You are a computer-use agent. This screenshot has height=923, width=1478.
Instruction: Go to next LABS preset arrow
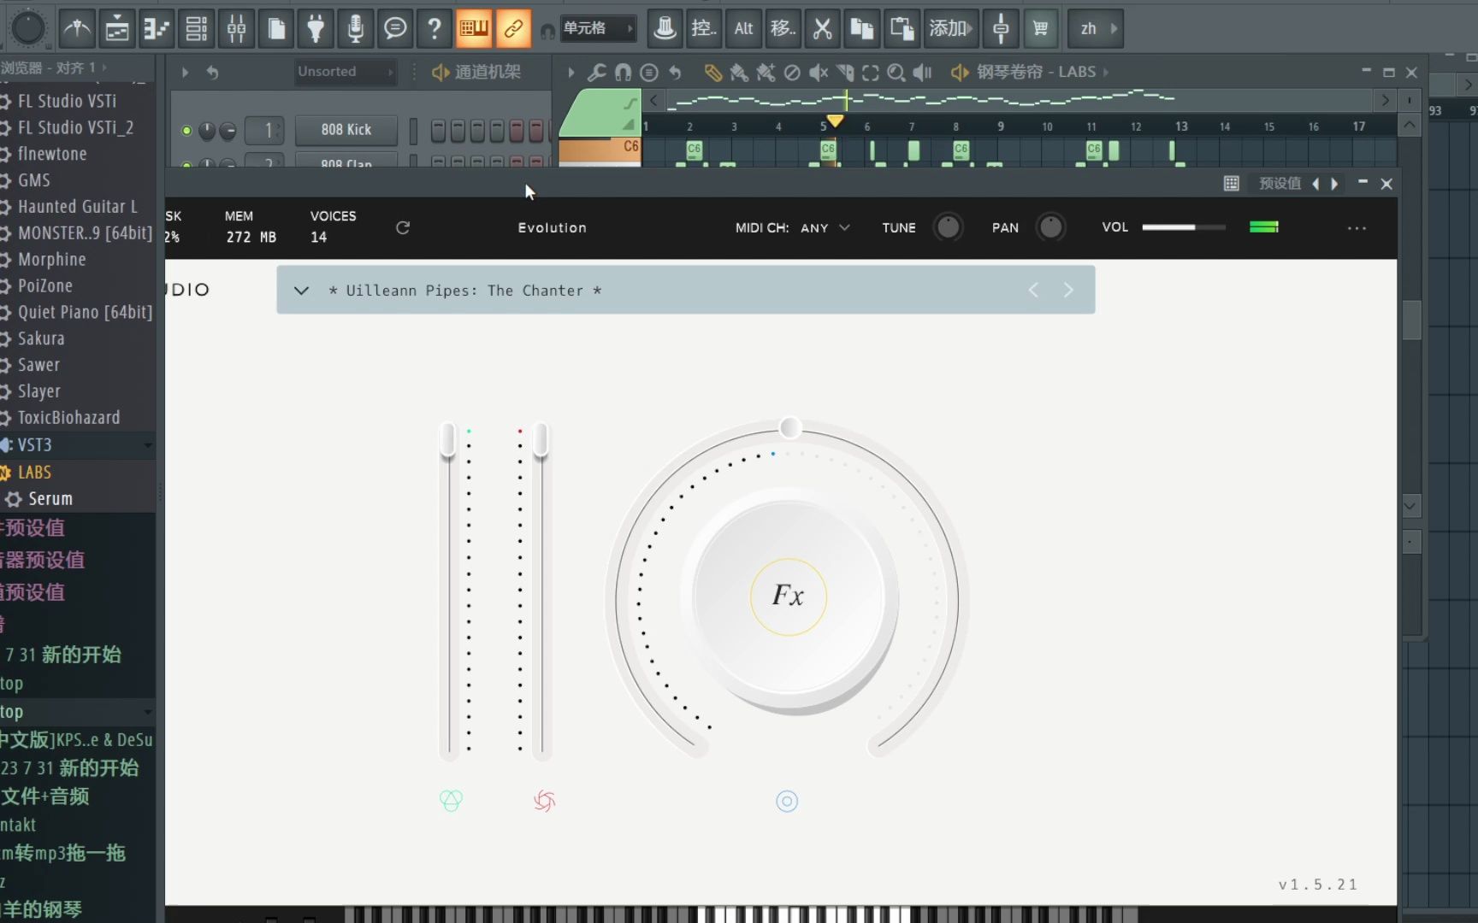[1068, 291]
